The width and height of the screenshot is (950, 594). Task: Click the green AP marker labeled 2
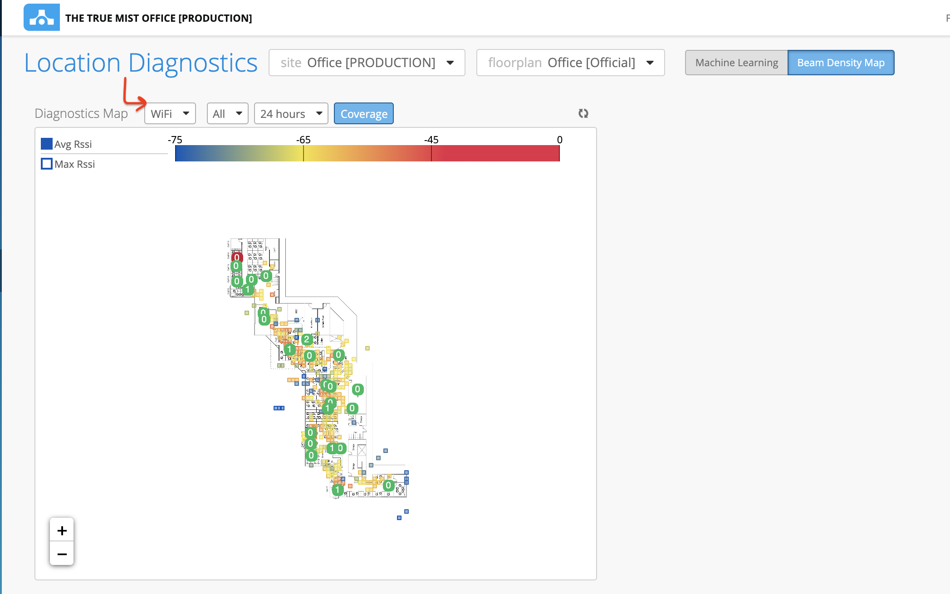pos(307,339)
